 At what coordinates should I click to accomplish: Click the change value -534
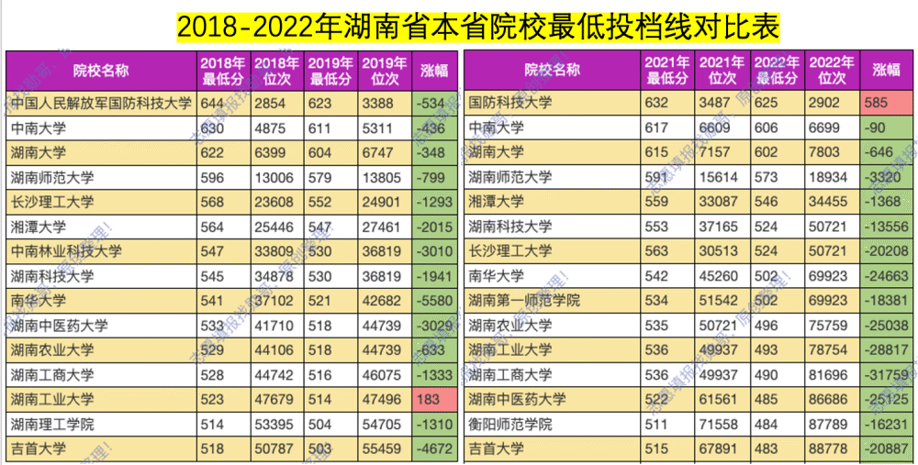point(435,104)
